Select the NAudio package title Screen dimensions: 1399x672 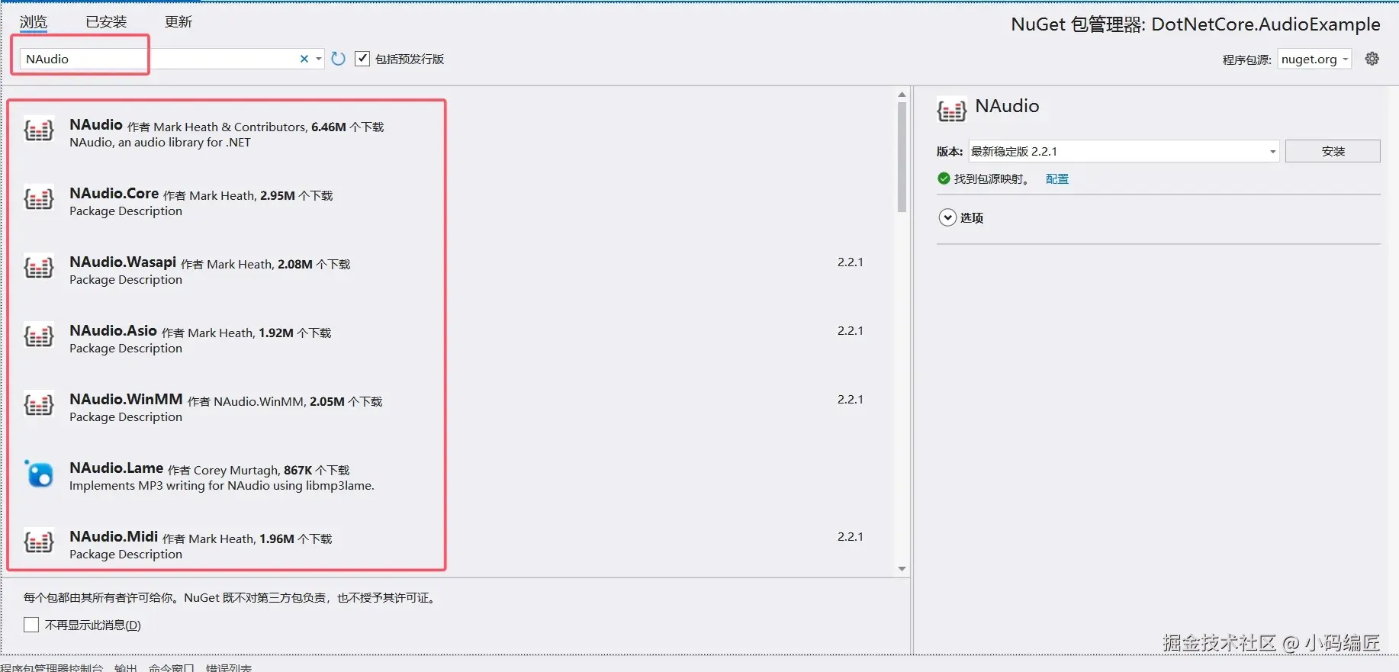pyautogui.click(x=96, y=124)
